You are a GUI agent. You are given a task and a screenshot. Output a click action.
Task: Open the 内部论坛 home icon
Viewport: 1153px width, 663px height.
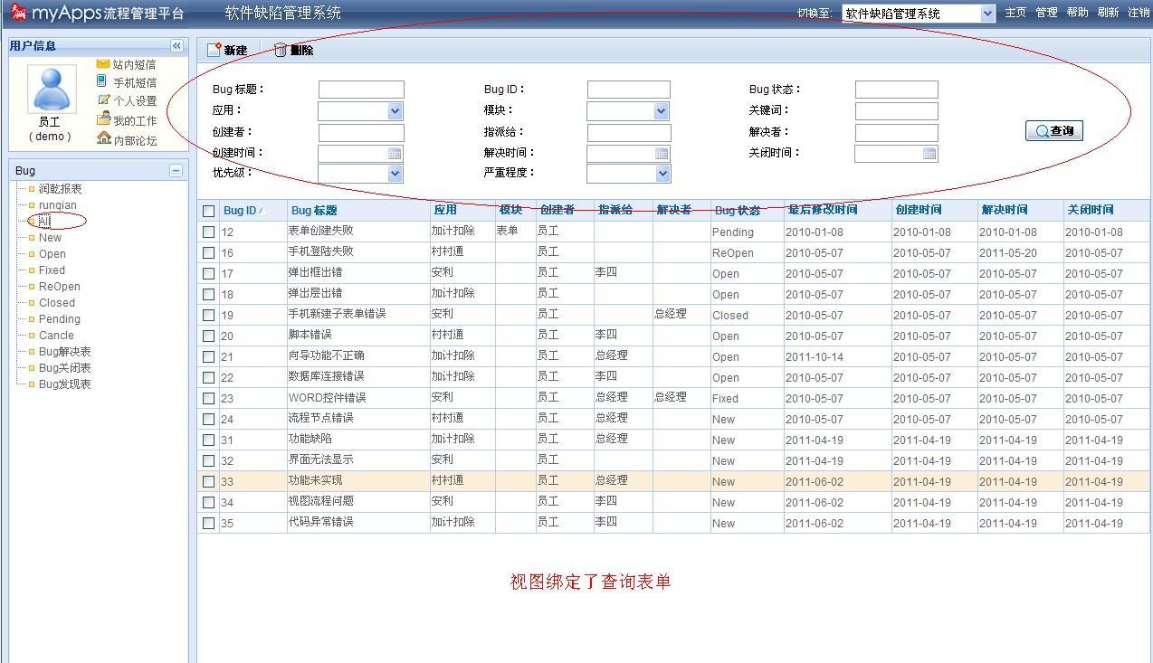point(104,139)
